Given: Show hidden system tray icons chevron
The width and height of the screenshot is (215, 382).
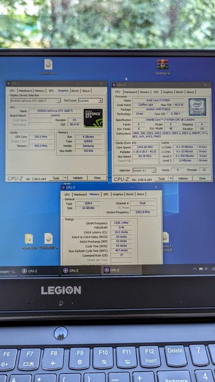Looking at the screenshot, I should point(195,269).
